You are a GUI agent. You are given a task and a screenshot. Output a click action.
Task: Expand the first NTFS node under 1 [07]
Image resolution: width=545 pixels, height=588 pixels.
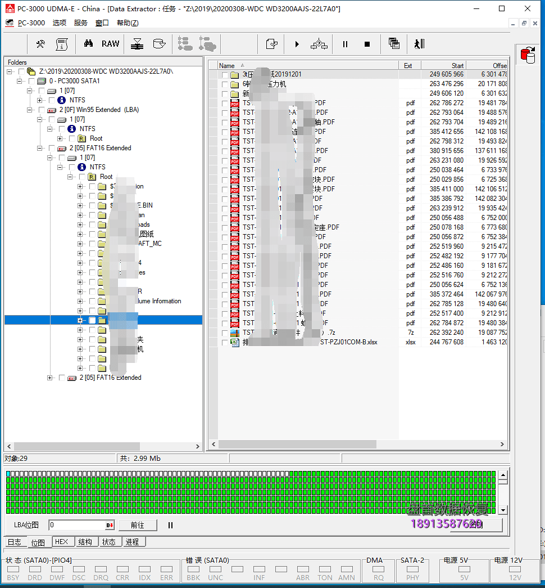pos(40,100)
